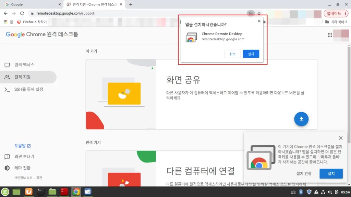Click Chrome icon in taskbar
351x197 pixels.
[76, 192]
